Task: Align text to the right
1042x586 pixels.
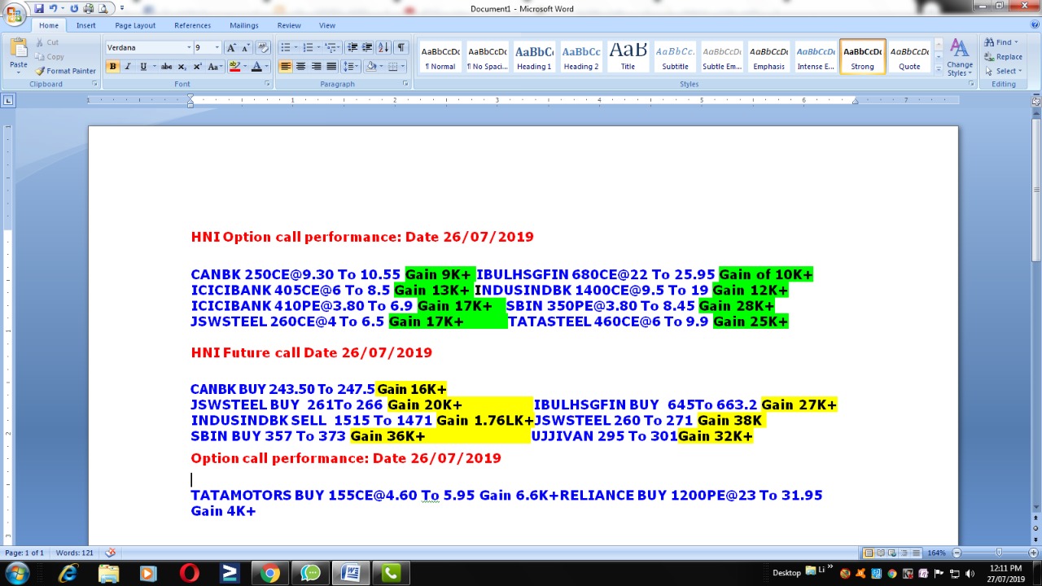Action: (x=316, y=67)
